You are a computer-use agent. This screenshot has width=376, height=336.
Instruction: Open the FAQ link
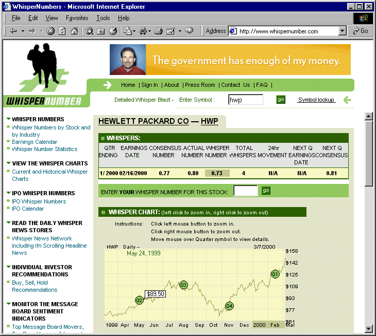(x=262, y=85)
